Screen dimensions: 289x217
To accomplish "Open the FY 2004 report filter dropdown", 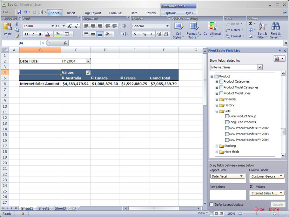I will pos(88,61).
